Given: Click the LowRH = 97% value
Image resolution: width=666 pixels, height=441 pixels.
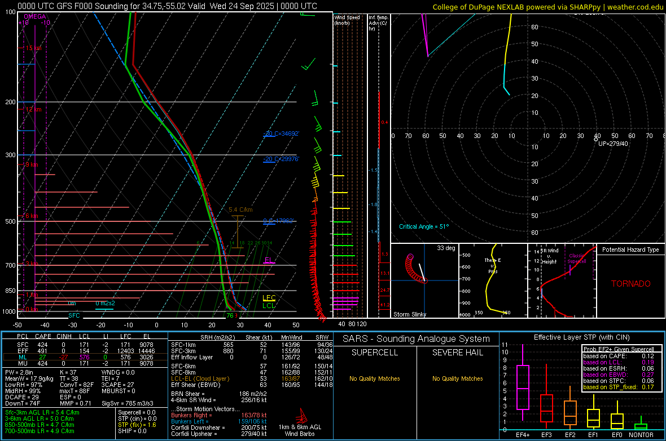Looking at the screenshot, I should (x=24, y=385).
